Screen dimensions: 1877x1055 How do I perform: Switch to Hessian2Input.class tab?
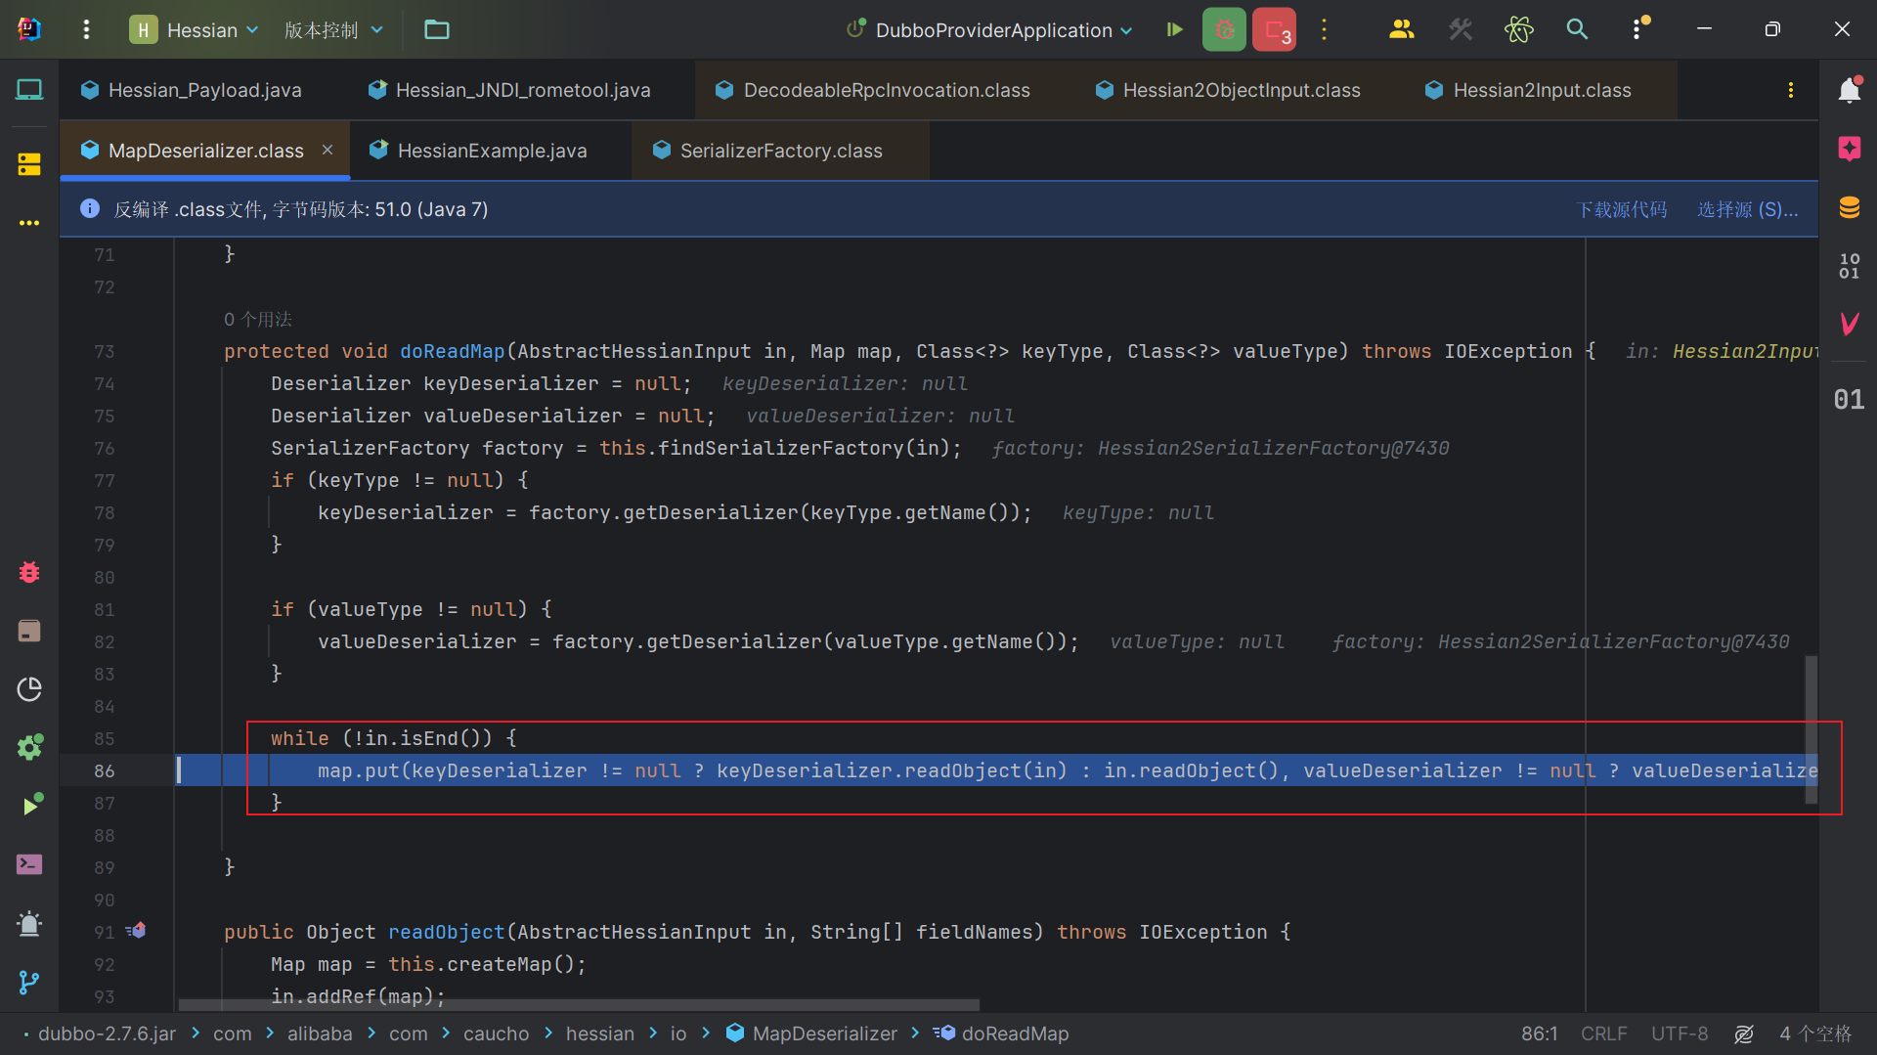[1528, 90]
